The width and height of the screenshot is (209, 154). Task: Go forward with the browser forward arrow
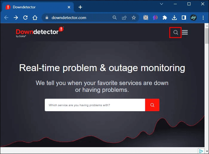16,18
